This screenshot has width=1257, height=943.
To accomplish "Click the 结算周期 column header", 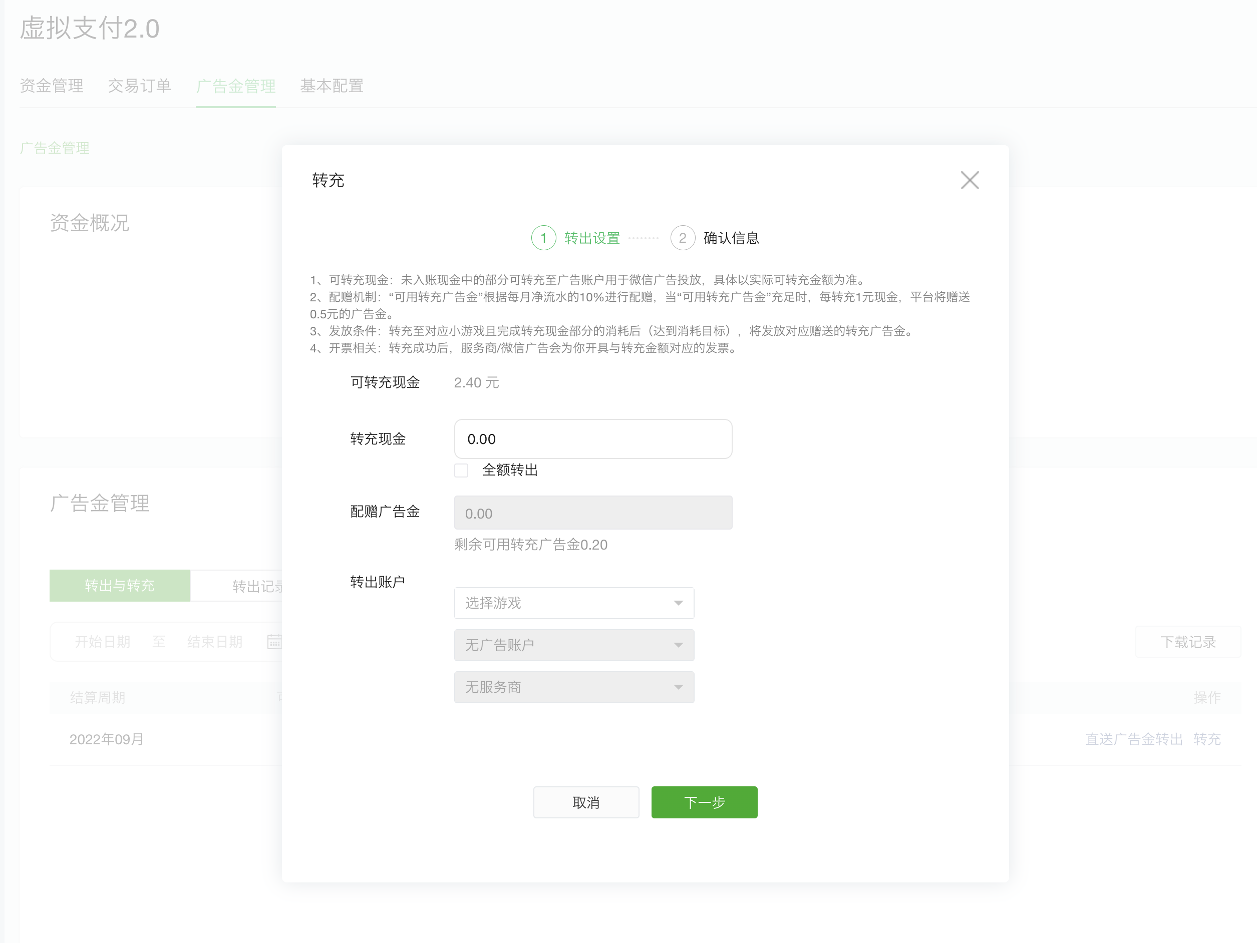I will click(98, 698).
